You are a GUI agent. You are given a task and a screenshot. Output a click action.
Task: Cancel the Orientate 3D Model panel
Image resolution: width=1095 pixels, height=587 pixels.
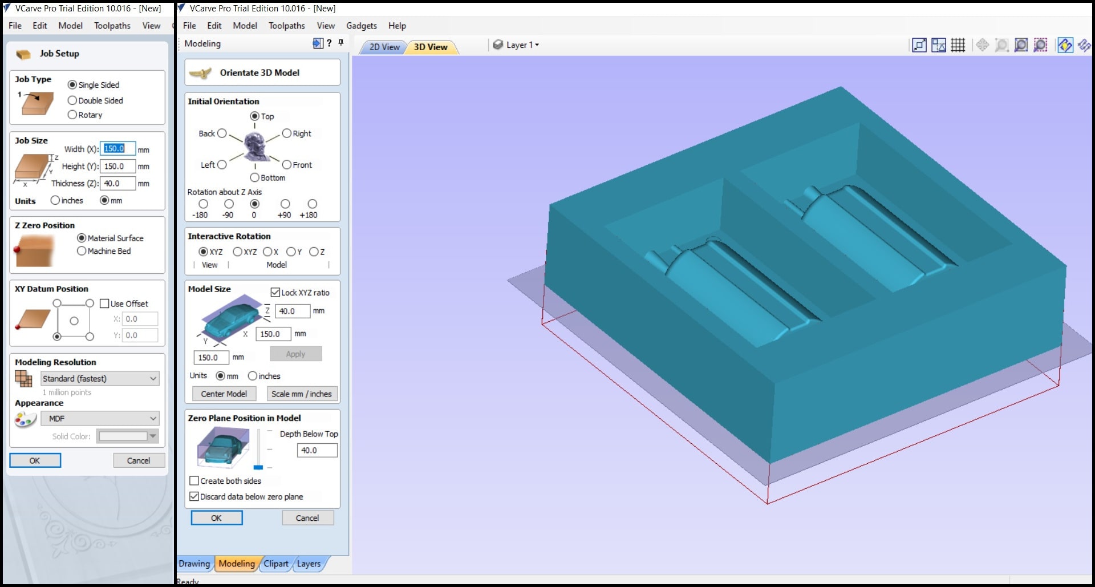click(x=307, y=518)
